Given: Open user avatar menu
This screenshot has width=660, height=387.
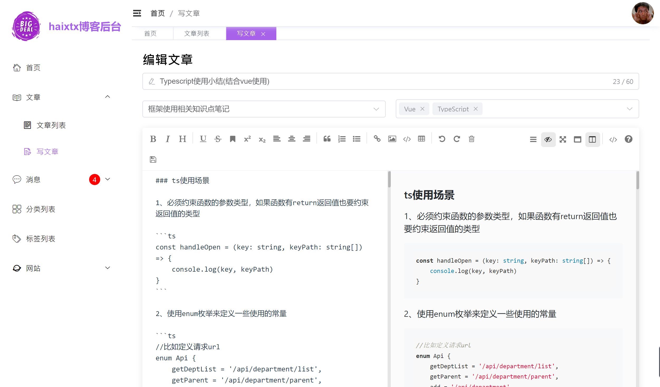Looking at the screenshot, I should (643, 13).
